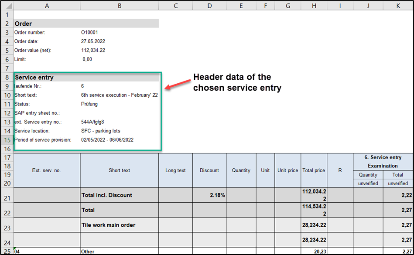Select column H header
Screen dimensions: 414x255
pyautogui.click(x=314, y=6)
